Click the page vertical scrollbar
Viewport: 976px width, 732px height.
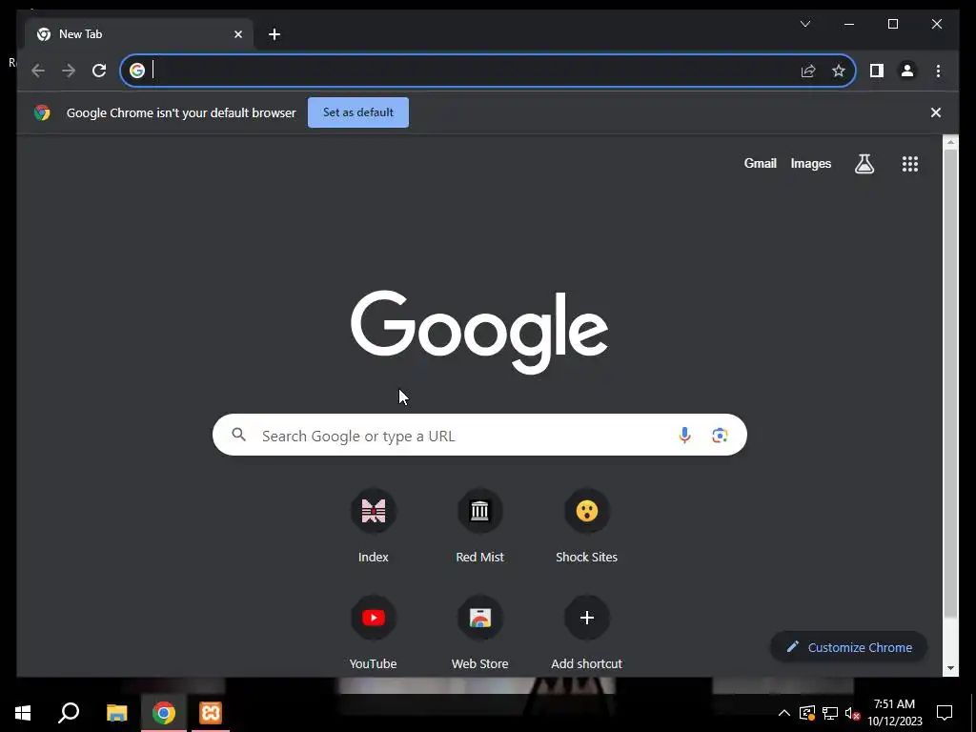pyautogui.click(x=950, y=383)
